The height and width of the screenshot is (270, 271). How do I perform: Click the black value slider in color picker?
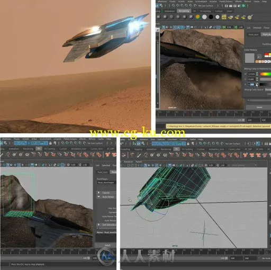(x=265, y=85)
